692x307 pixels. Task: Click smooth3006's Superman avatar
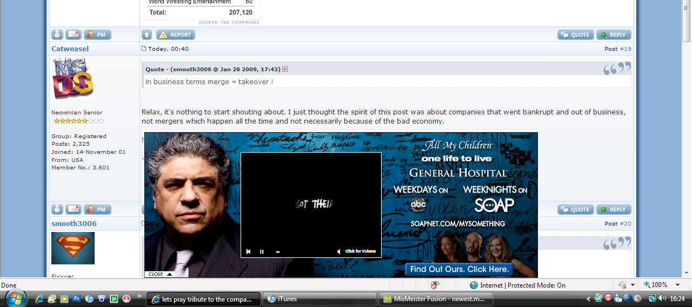pos(73,248)
